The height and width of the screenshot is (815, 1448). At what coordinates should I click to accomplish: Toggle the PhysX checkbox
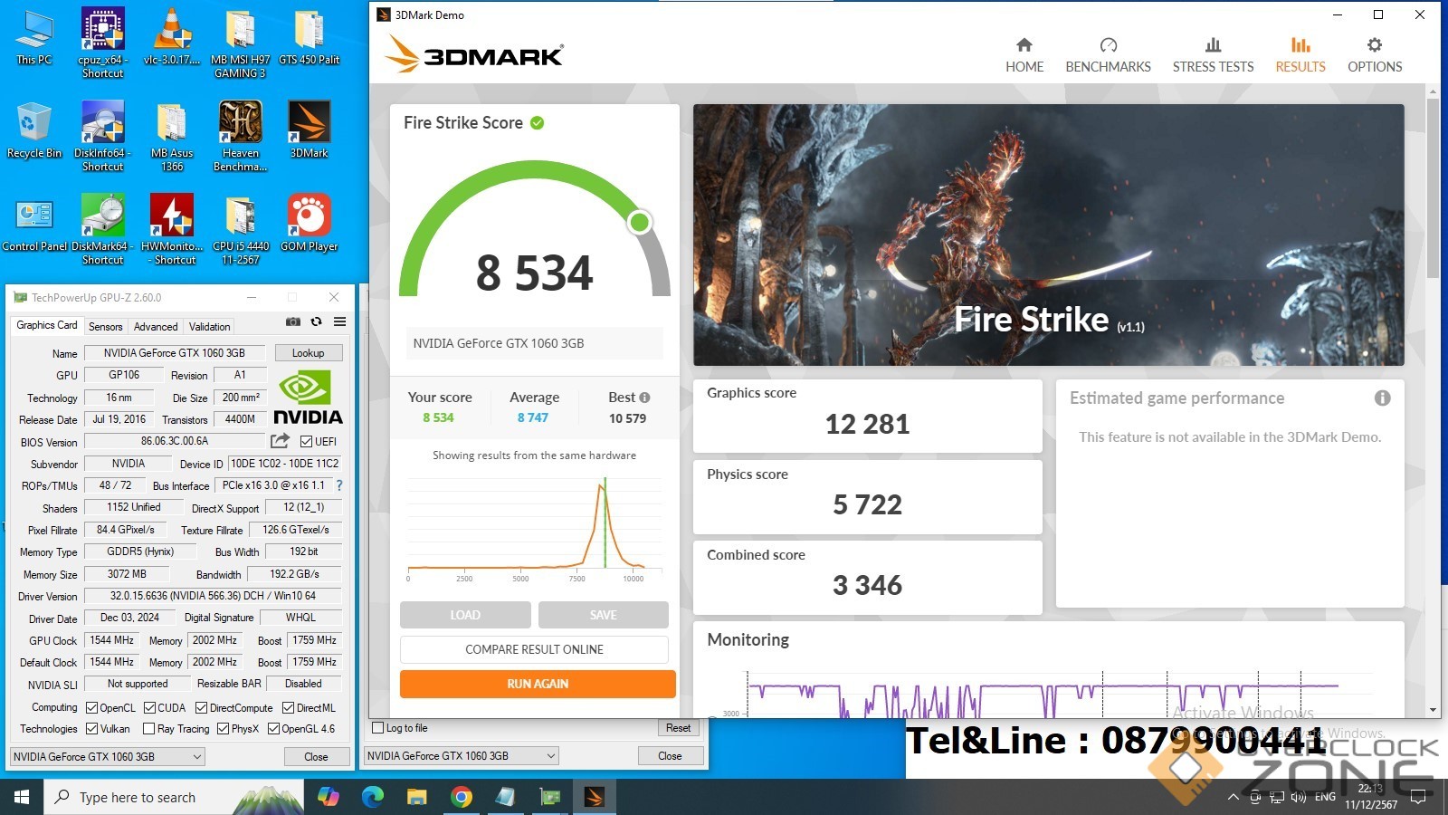click(223, 729)
